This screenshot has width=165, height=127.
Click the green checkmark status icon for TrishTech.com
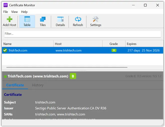[x=5, y=50]
